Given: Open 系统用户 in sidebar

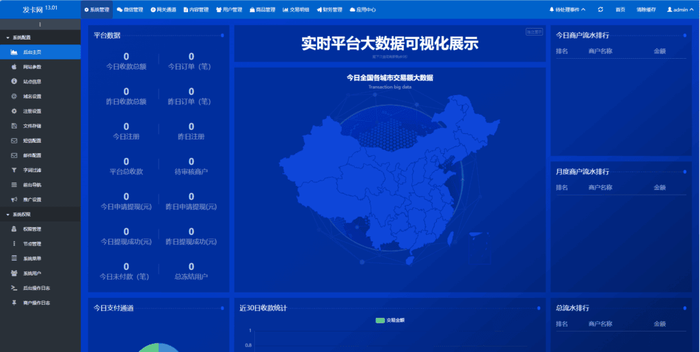Looking at the screenshot, I should (40, 273).
